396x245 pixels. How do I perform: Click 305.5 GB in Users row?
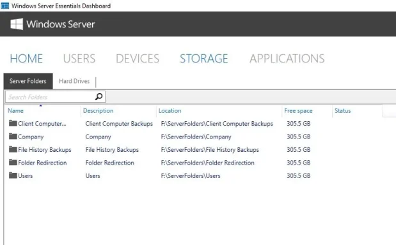[299, 175]
